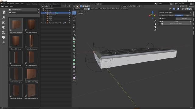The height and width of the screenshot is (109, 195).
Task: Toggle the viewport camera view icon
Action: (x=155, y=27)
